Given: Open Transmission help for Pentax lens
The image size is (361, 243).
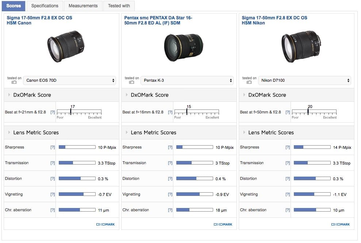Looking at the screenshot, I should coord(170,163).
